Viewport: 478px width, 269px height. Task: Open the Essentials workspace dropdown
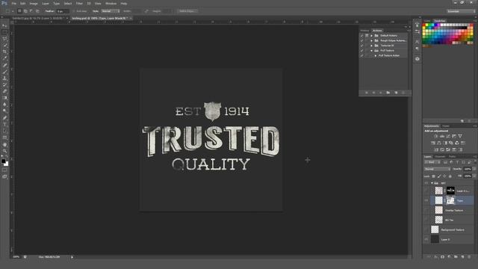pos(461,11)
